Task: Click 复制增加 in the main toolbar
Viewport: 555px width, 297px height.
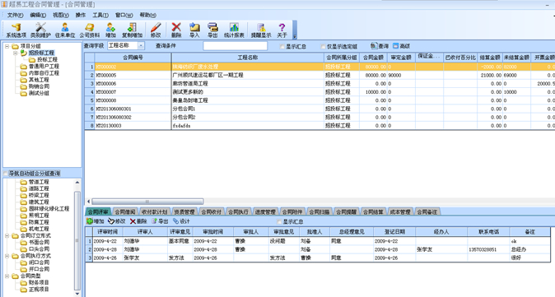Action: point(132,30)
